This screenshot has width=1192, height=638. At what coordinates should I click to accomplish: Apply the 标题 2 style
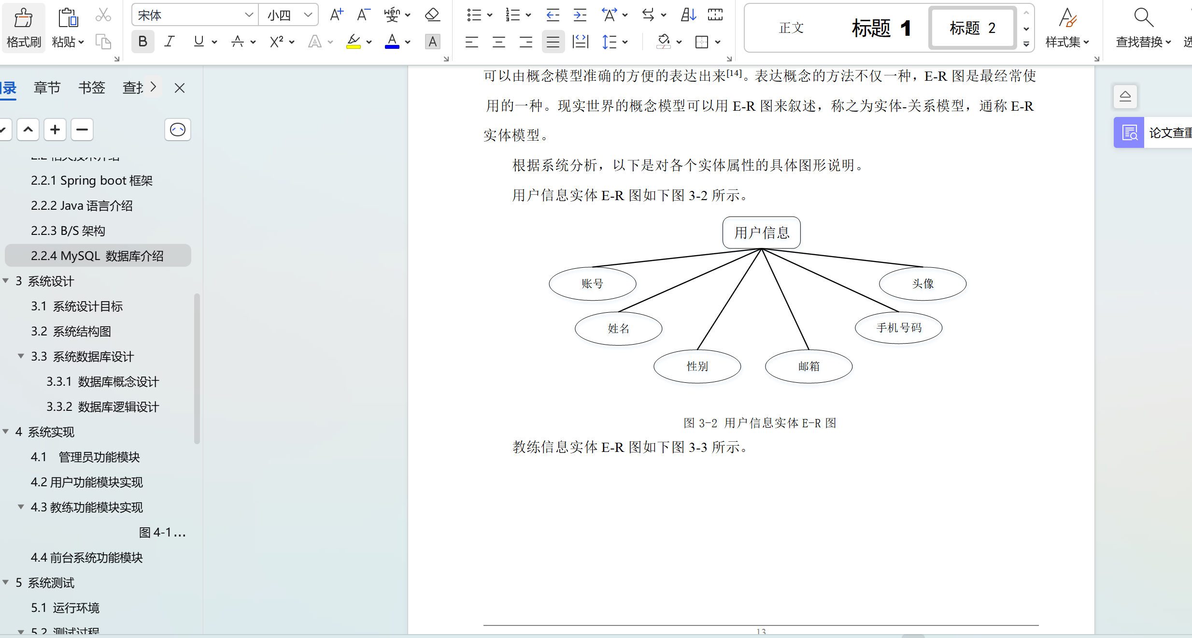coord(972,28)
